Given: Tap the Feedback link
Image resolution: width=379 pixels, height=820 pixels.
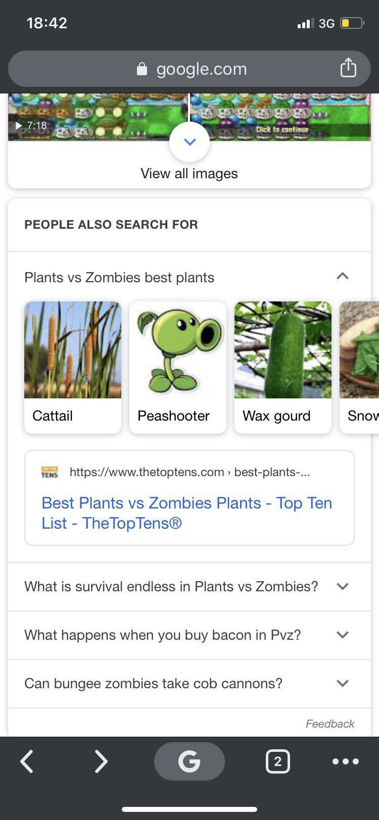Looking at the screenshot, I should click(329, 724).
